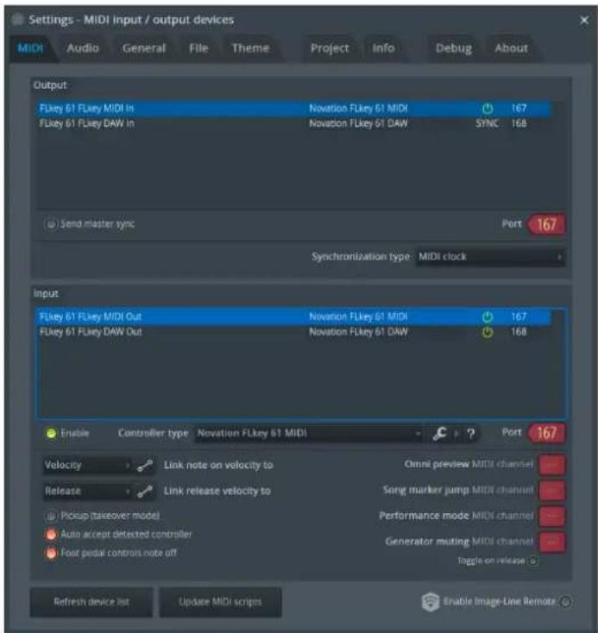Toggle Foot pedal controls note off
598x633 pixels.
coord(51,553)
